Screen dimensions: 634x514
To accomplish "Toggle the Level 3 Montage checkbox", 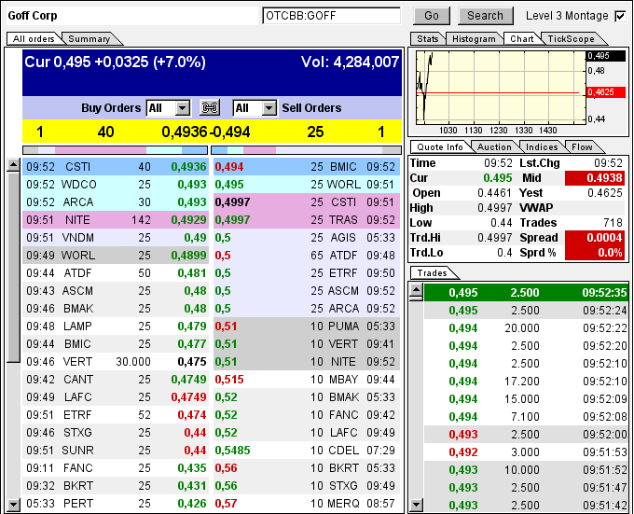I will click(x=619, y=16).
